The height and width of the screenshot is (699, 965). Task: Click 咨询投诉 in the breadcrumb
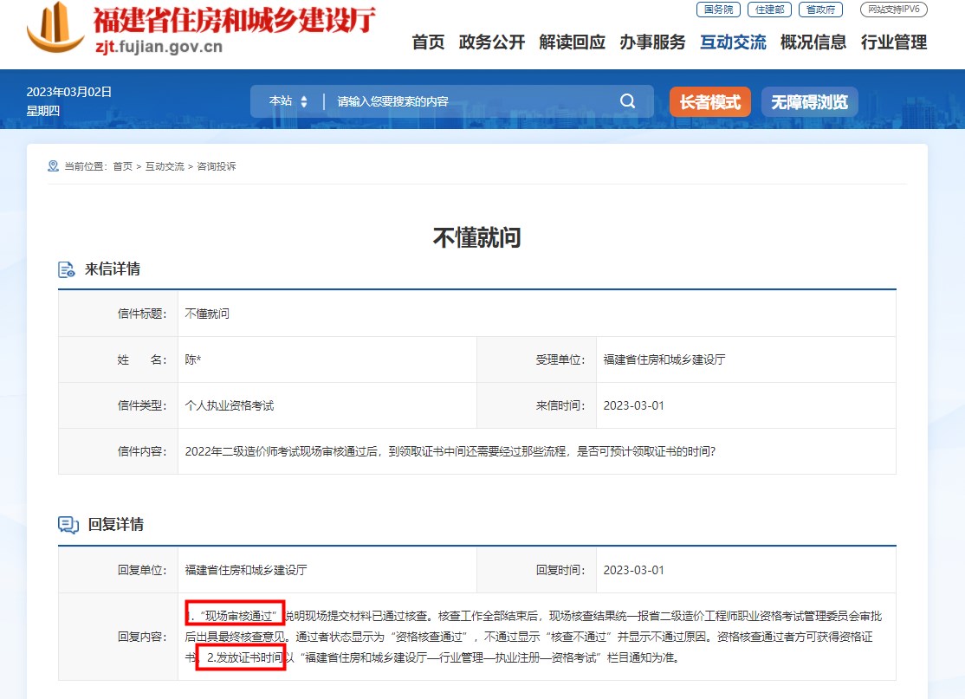pos(217,166)
